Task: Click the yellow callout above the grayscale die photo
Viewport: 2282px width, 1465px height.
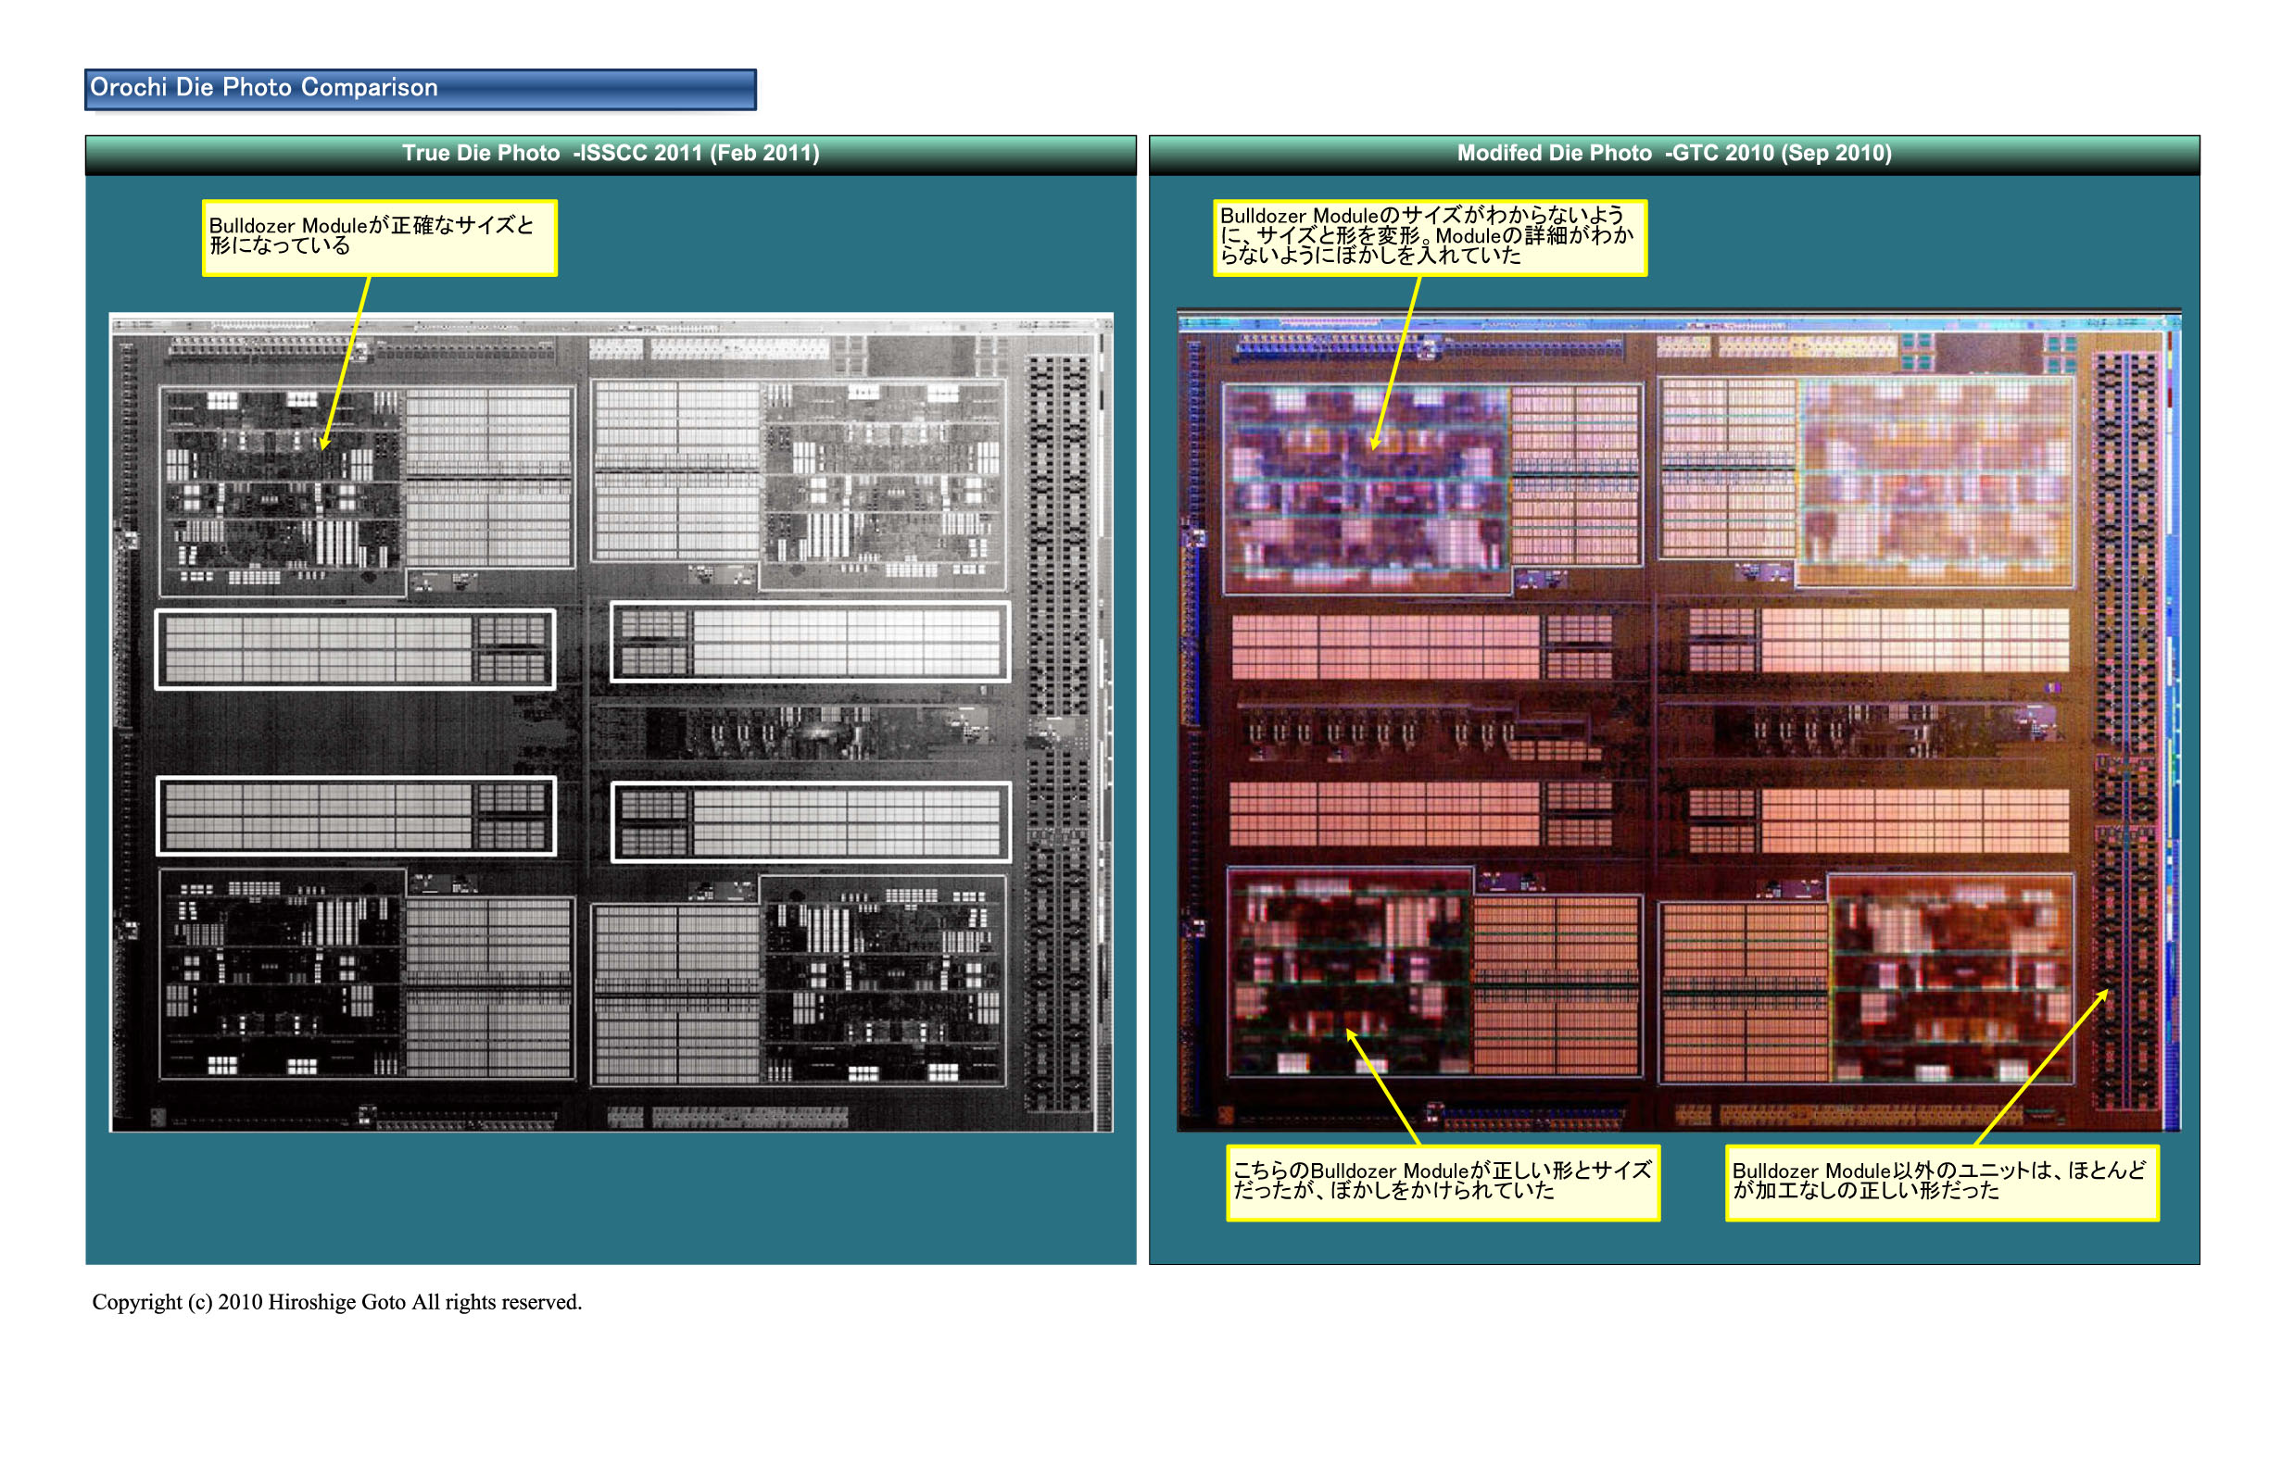Action: [379, 237]
